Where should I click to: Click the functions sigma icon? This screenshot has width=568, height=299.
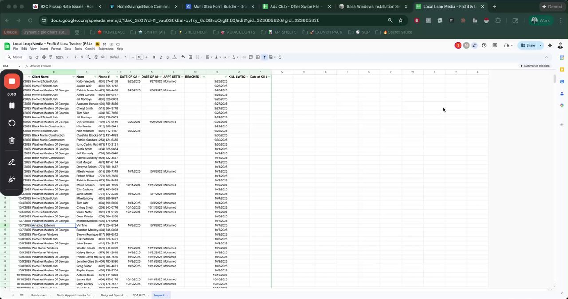(x=280, y=57)
